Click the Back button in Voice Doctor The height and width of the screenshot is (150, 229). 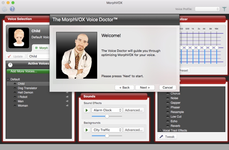125,87
